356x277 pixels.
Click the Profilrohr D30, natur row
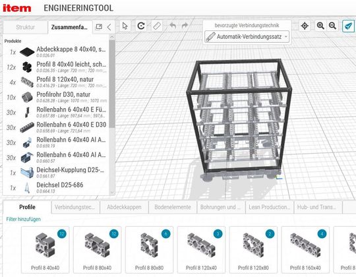(56, 98)
